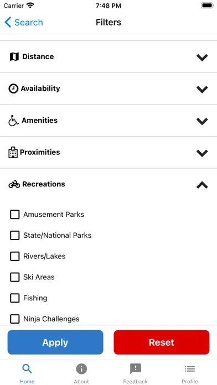Apply the selected filters
This screenshot has width=217, height=385.
tap(55, 342)
